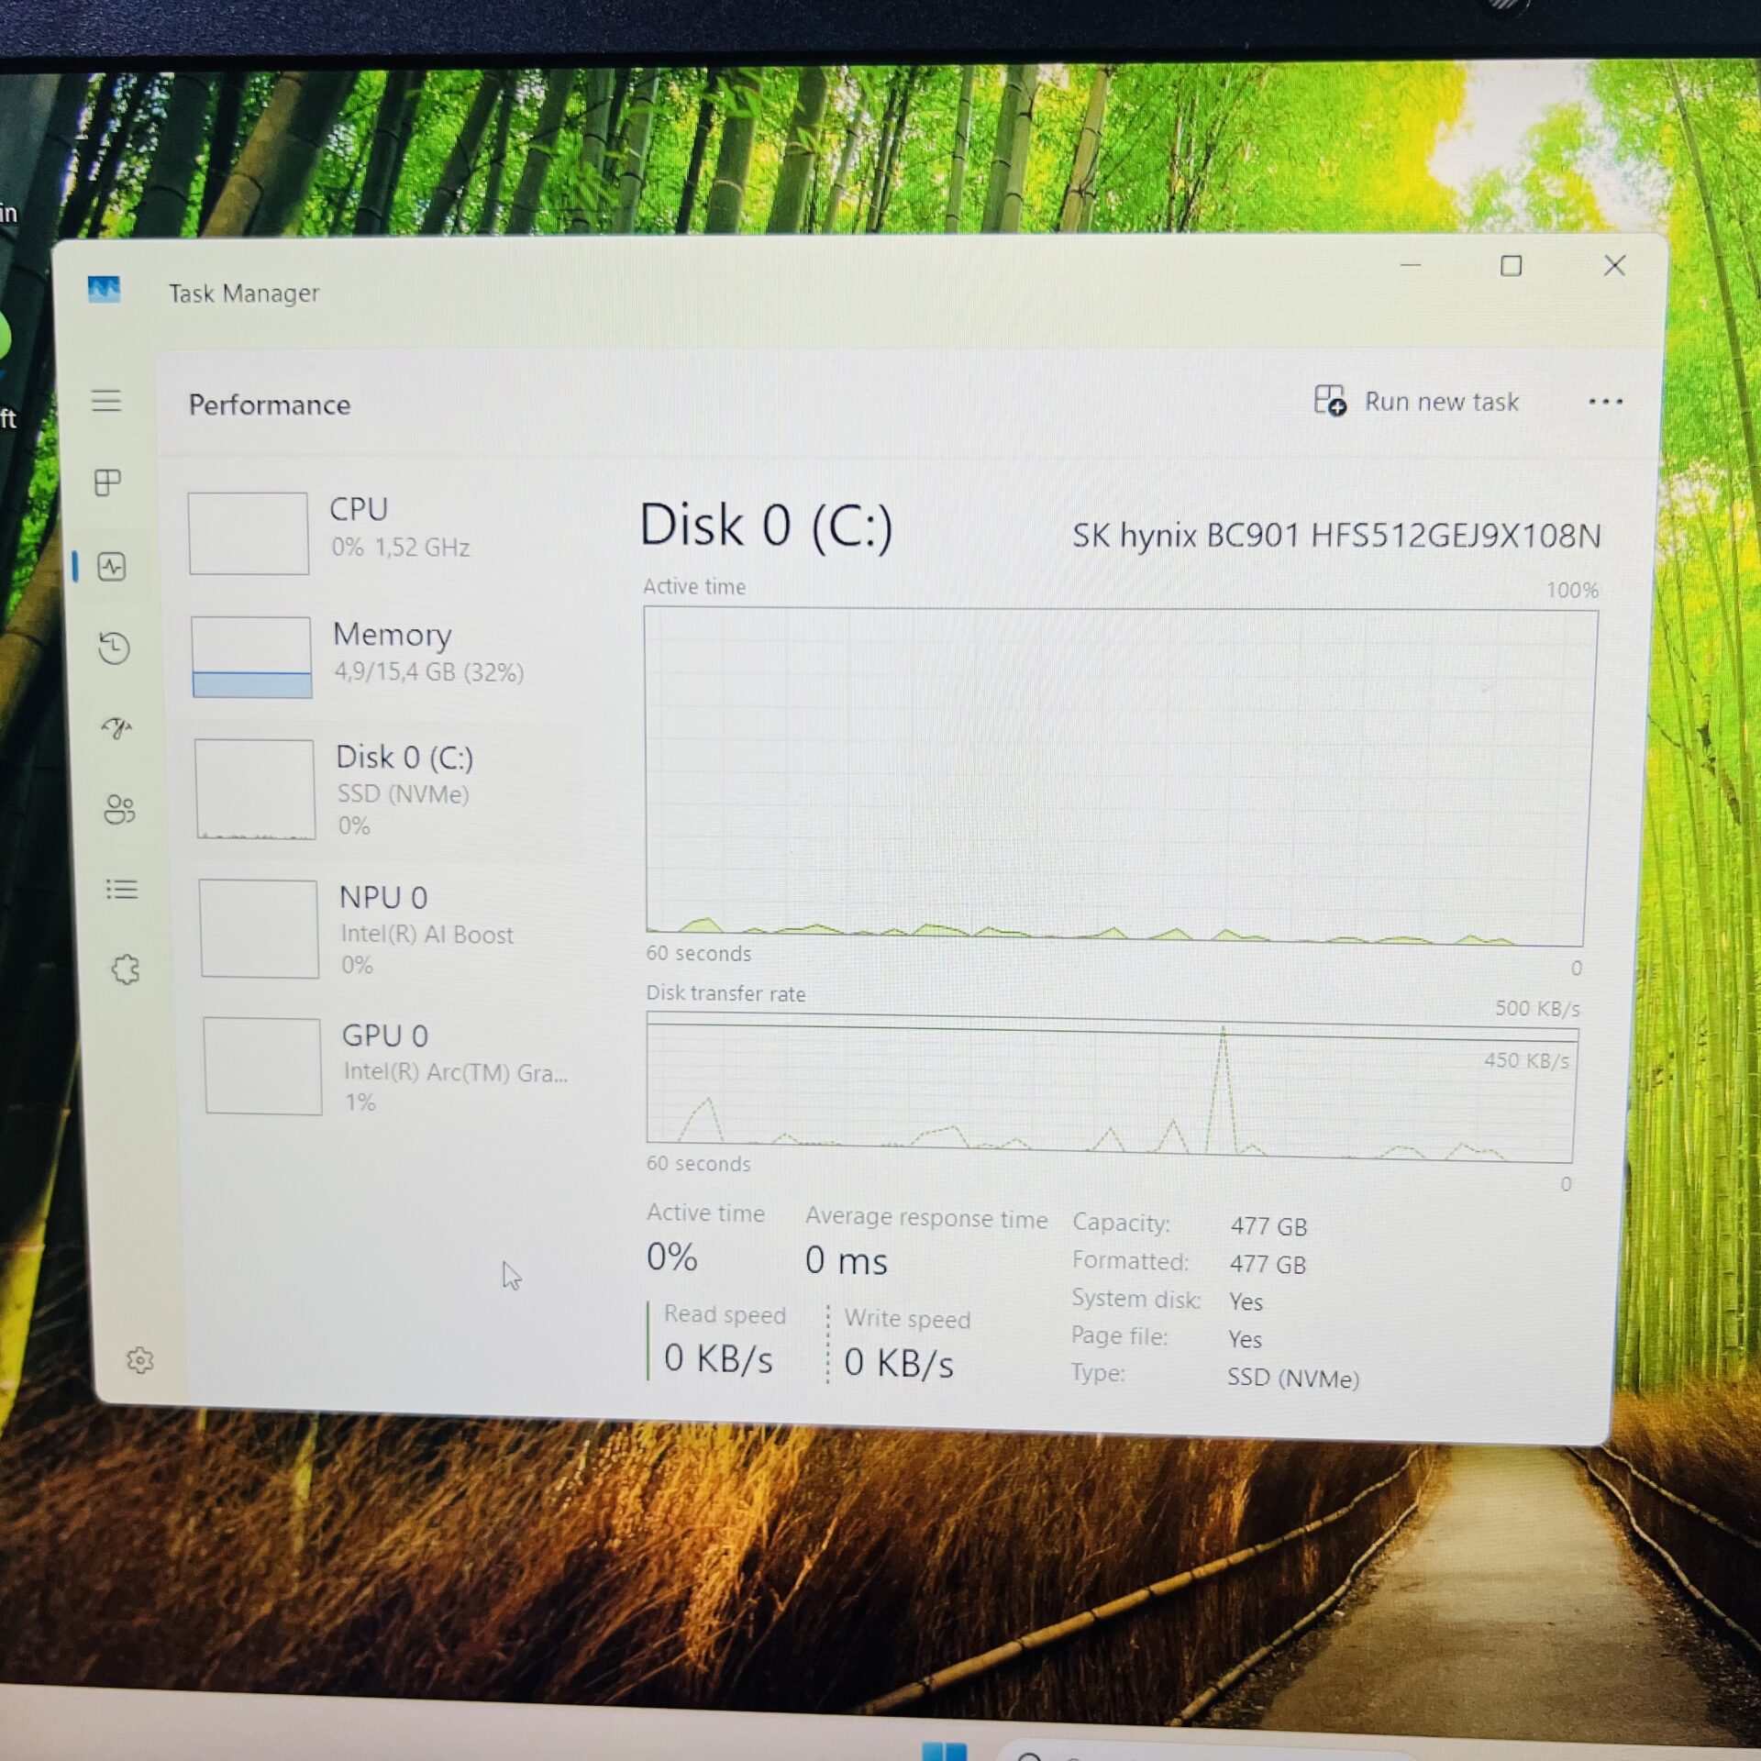This screenshot has height=1761, width=1761.
Task: Click the Disk transfer rate graph
Action: click(x=1112, y=1087)
